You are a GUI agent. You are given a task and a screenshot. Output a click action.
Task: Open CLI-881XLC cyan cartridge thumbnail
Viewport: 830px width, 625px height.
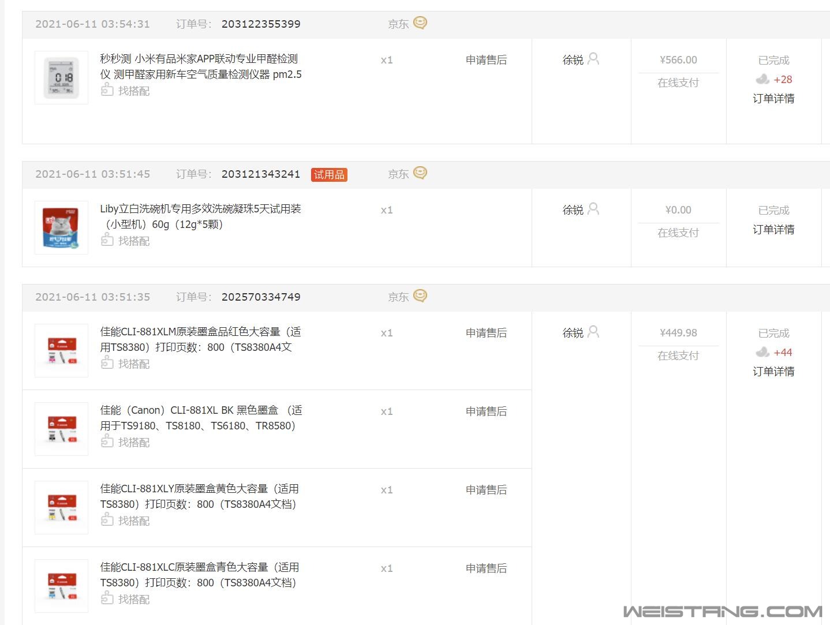click(x=61, y=586)
